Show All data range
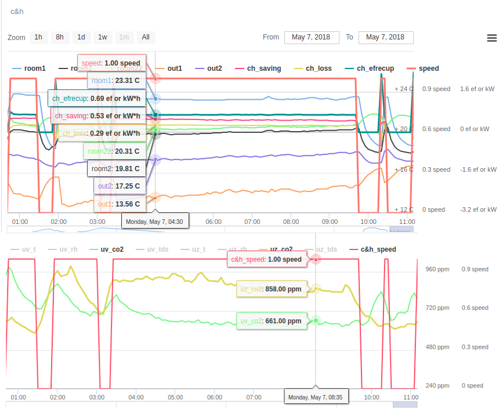 (146, 37)
